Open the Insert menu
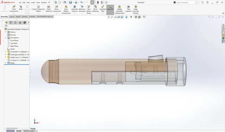This screenshot has width=225, height=132. pos(33,2)
